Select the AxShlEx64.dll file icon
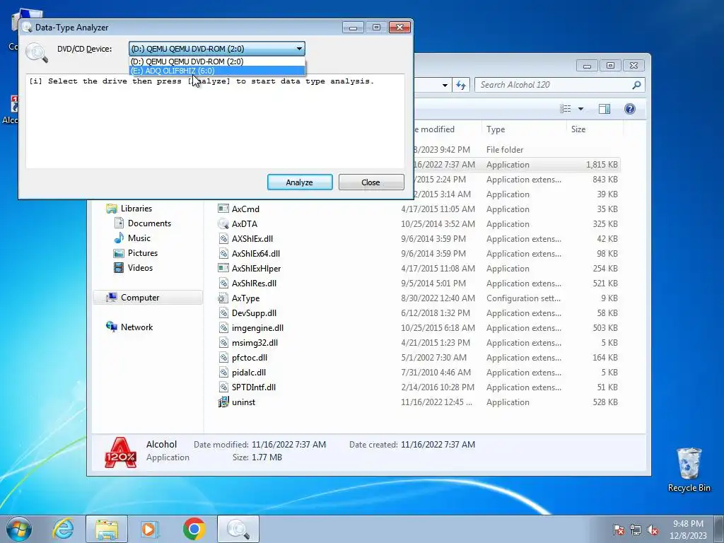Image resolution: width=724 pixels, height=543 pixels. [x=223, y=254]
